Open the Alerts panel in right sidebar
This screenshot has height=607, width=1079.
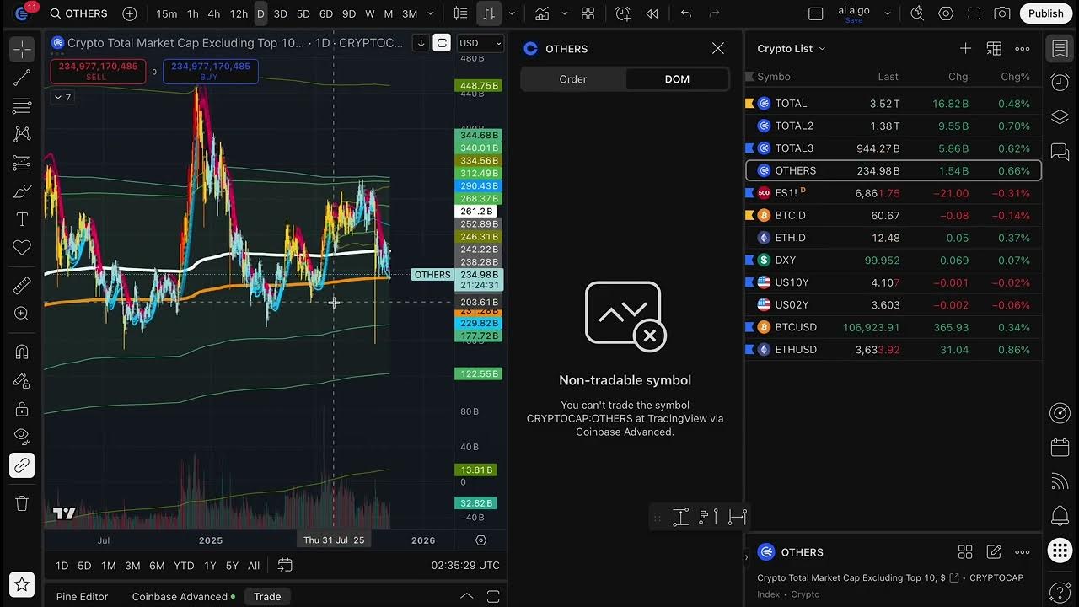click(x=1060, y=515)
